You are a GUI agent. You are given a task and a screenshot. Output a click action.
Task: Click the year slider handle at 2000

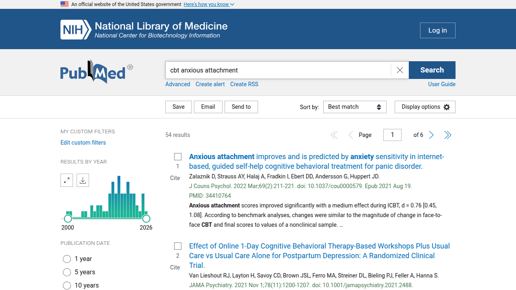[68, 219]
